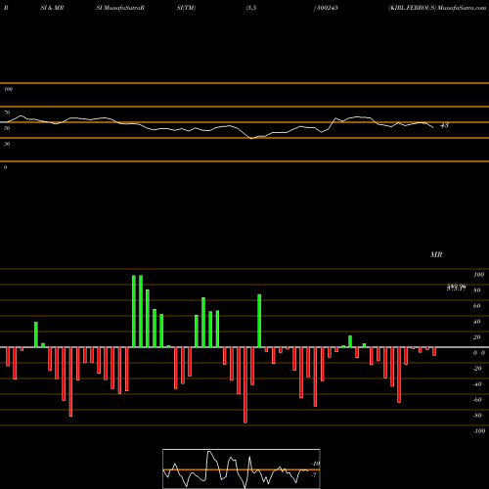Click the -100 label on MR chart axis
This screenshot has height=489, width=489.
(479, 431)
